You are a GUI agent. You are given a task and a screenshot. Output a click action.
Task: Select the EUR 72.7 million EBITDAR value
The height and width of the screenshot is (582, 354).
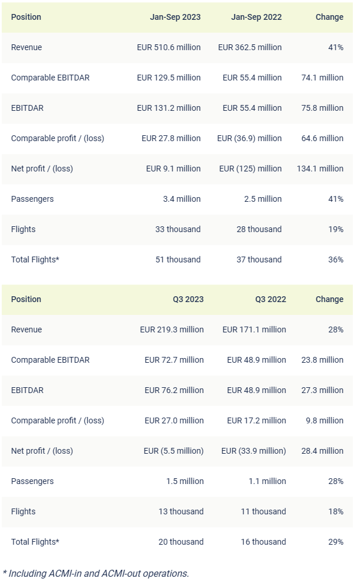174,360
